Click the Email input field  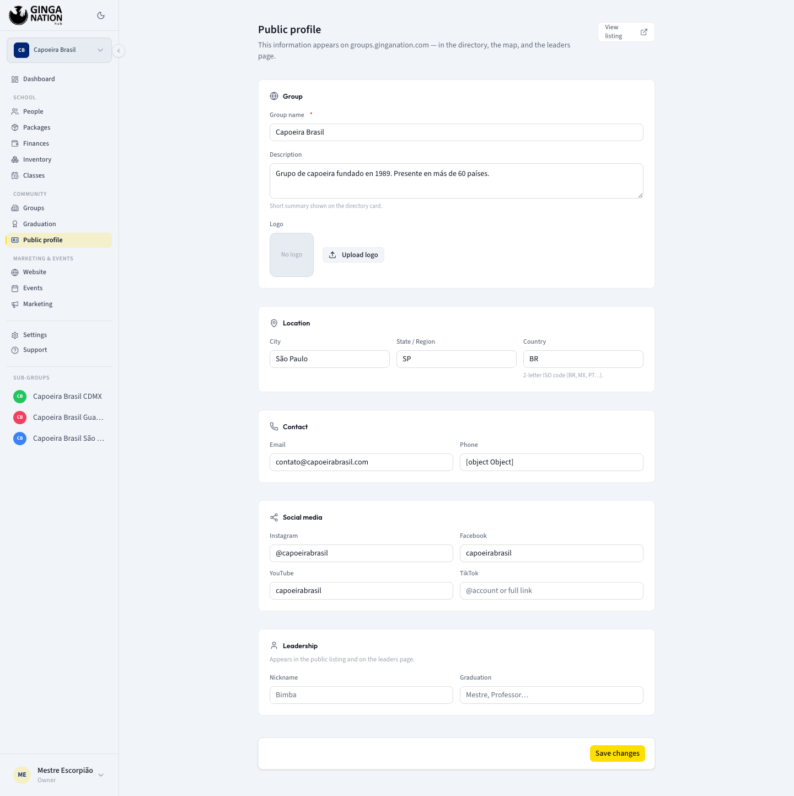click(x=361, y=462)
